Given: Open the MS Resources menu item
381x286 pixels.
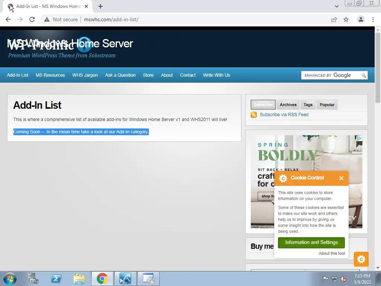Looking at the screenshot, I should point(50,75).
